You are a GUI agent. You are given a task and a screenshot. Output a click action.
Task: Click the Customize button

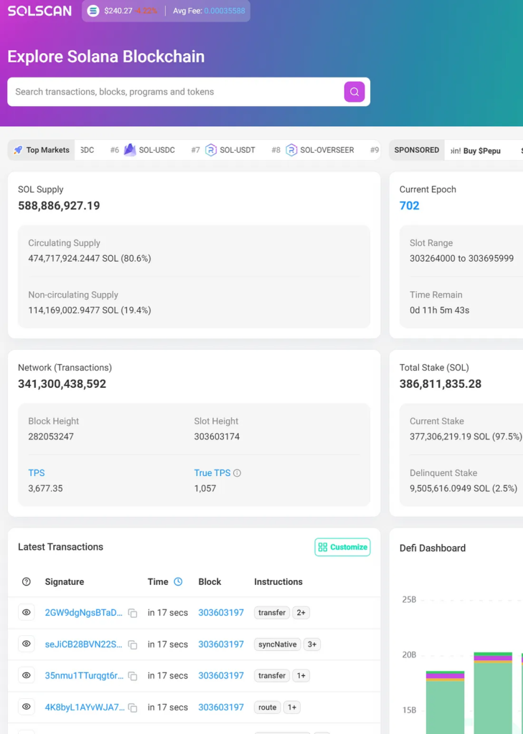click(x=342, y=547)
